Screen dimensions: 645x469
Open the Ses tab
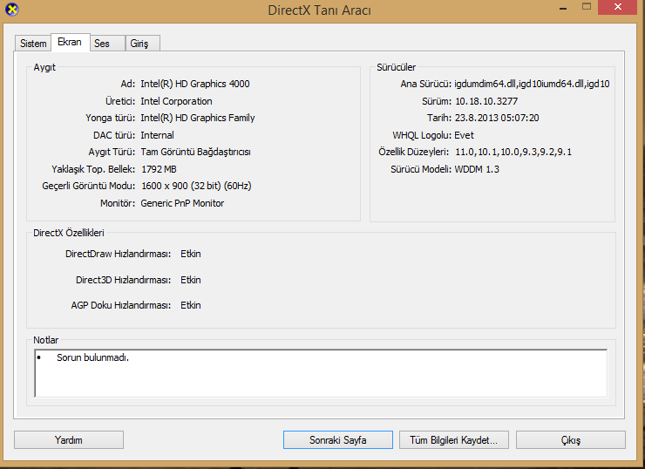point(107,44)
